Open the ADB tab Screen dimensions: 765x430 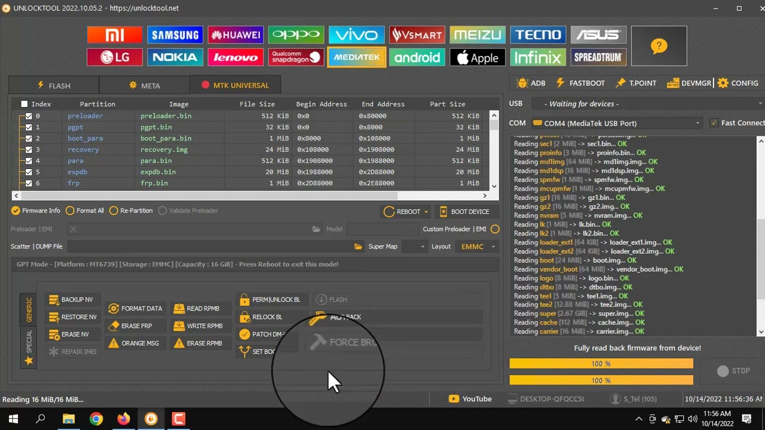coord(531,83)
